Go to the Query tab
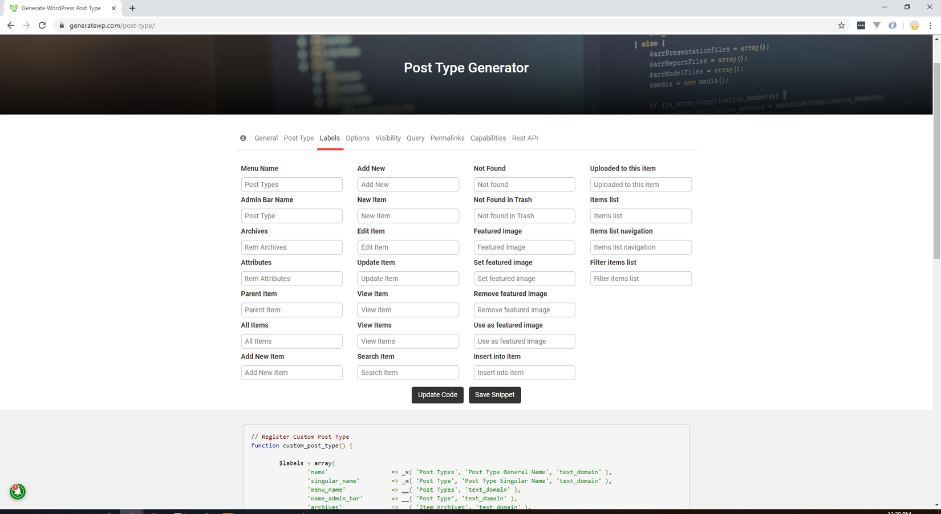The height and width of the screenshot is (514, 941). click(x=416, y=138)
